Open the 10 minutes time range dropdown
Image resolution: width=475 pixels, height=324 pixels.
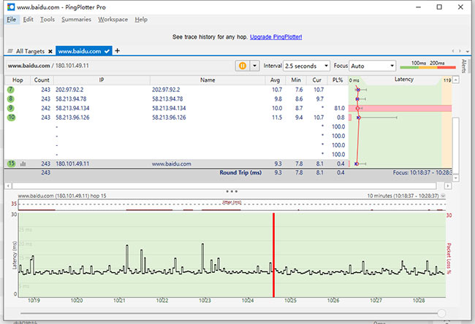point(443,196)
